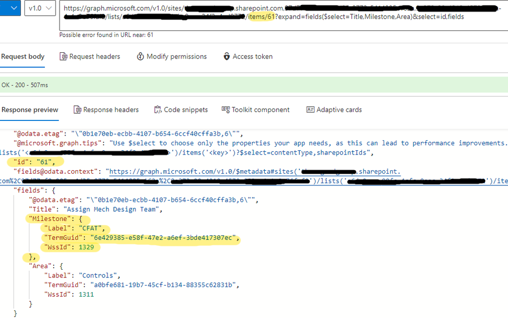Click the Milestone TermGuid value

point(163,238)
